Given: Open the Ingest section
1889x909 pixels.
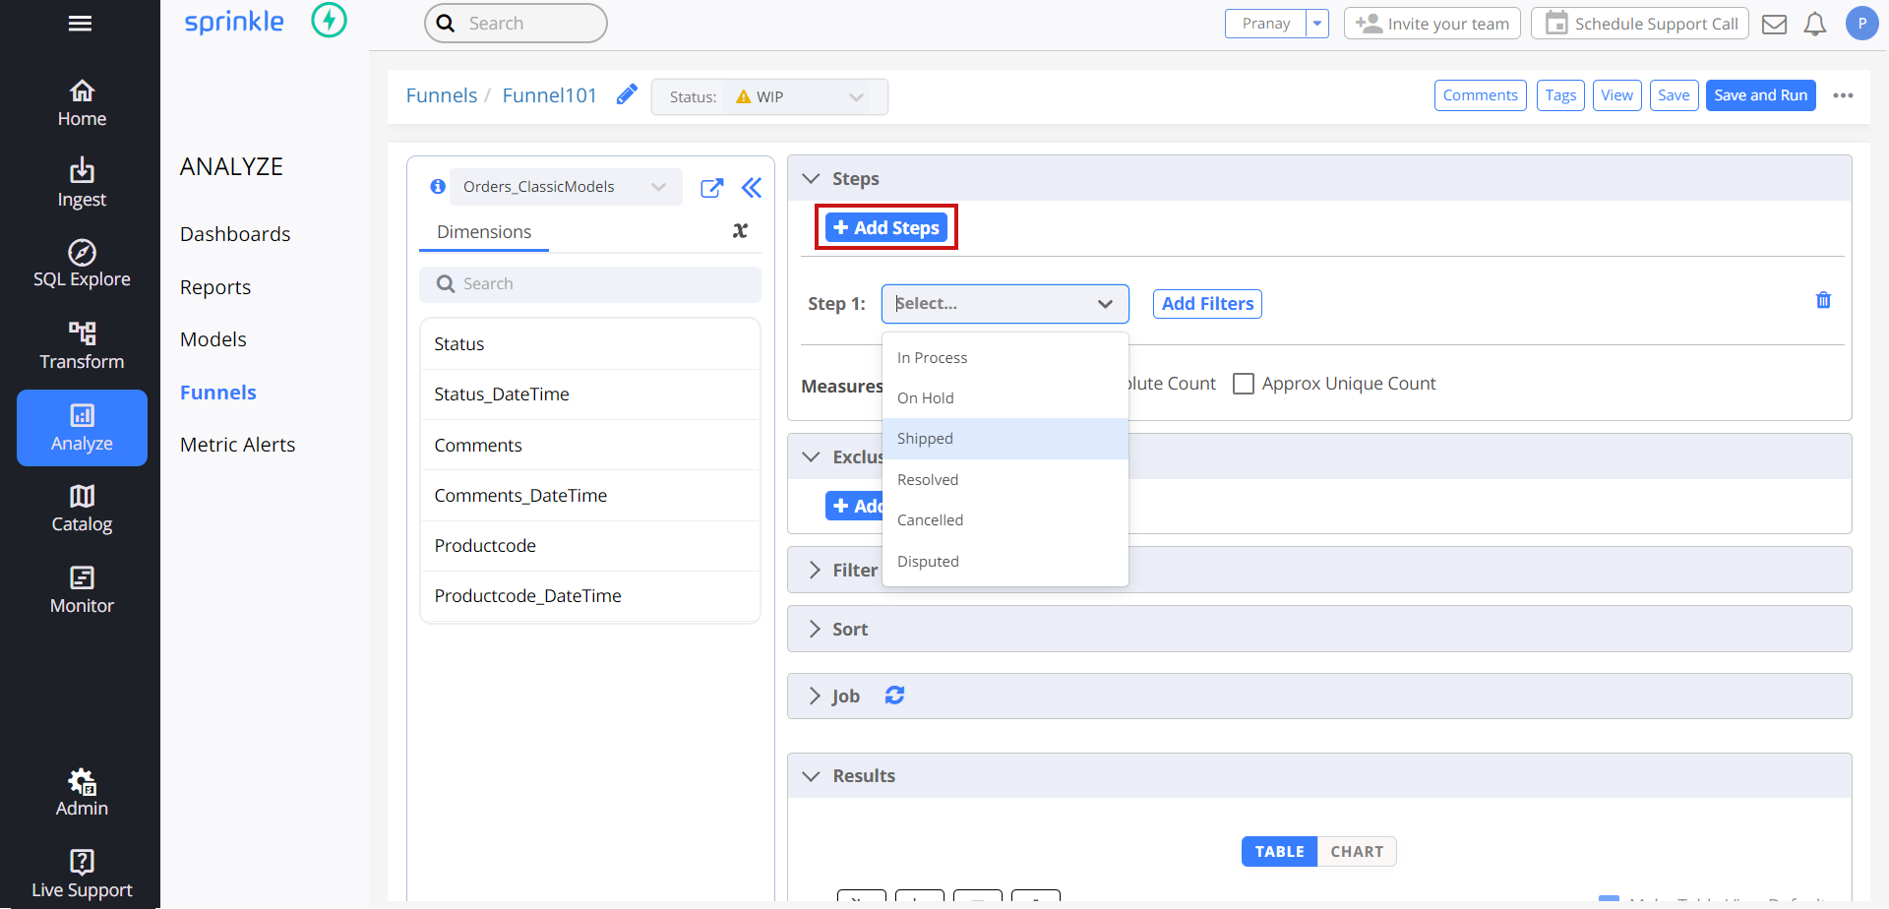Looking at the screenshot, I should 82,184.
